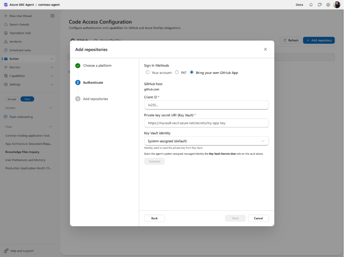The height and width of the screenshot is (257, 344).
Task: Click the Authenticate step number icon
Action: click(x=78, y=82)
